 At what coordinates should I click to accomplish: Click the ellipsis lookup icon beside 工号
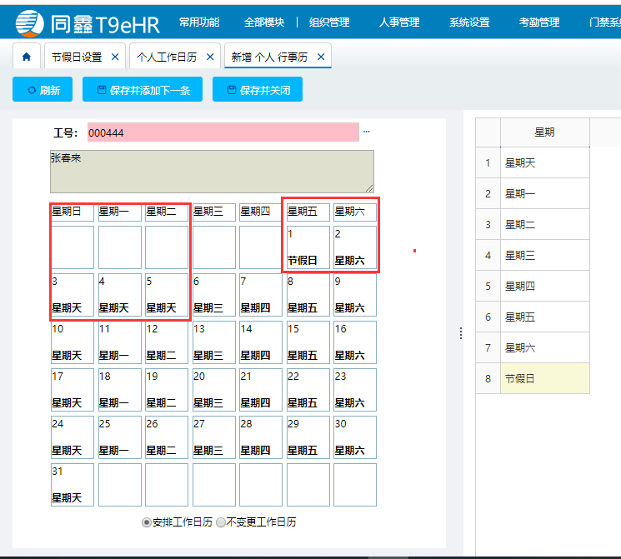[x=366, y=132]
